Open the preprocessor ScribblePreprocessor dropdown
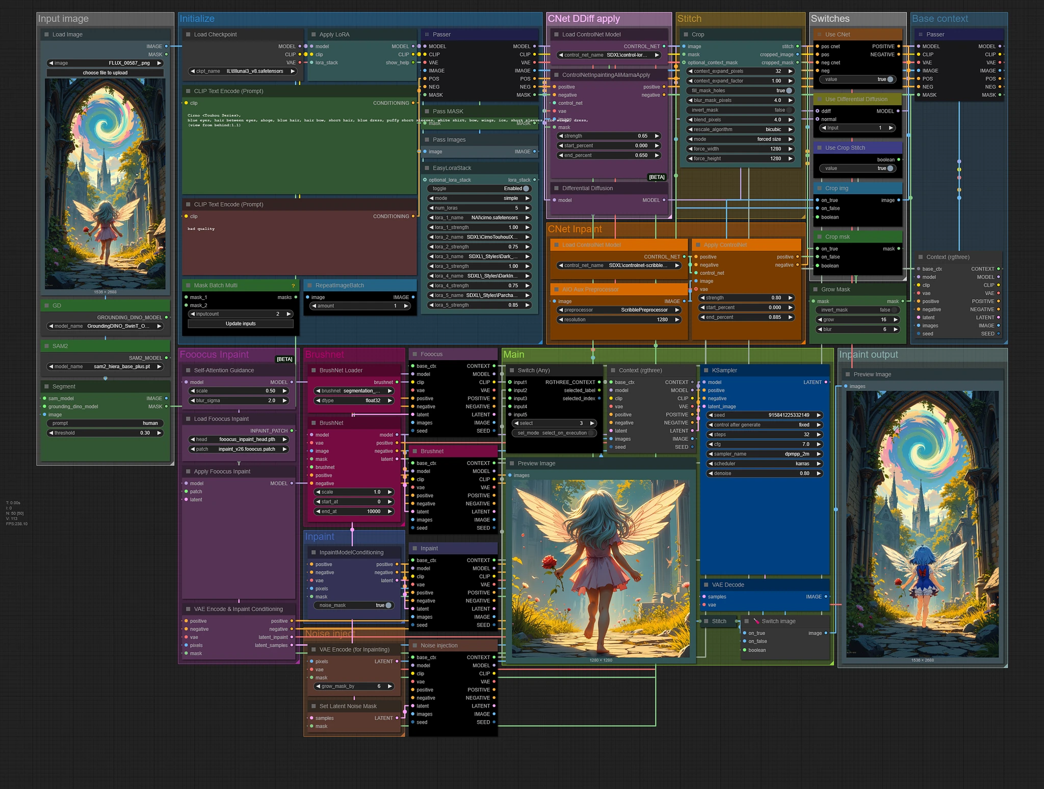Screen dimensions: 1044x789 (620, 310)
